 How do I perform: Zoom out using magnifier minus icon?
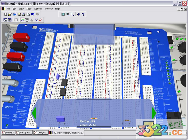pos(72,14)
